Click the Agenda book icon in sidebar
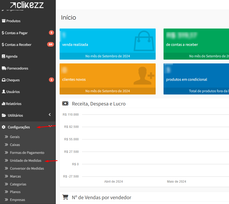The width and height of the screenshot is (229, 204). pos(4,56)
